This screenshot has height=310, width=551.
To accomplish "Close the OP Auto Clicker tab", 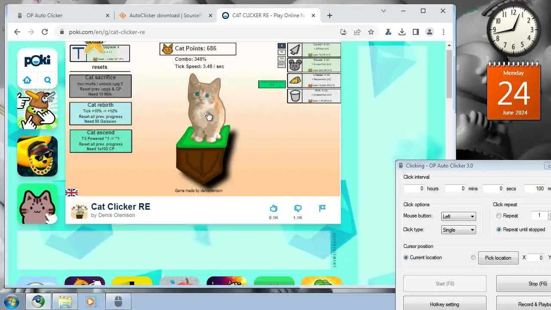I will [108, 15].
